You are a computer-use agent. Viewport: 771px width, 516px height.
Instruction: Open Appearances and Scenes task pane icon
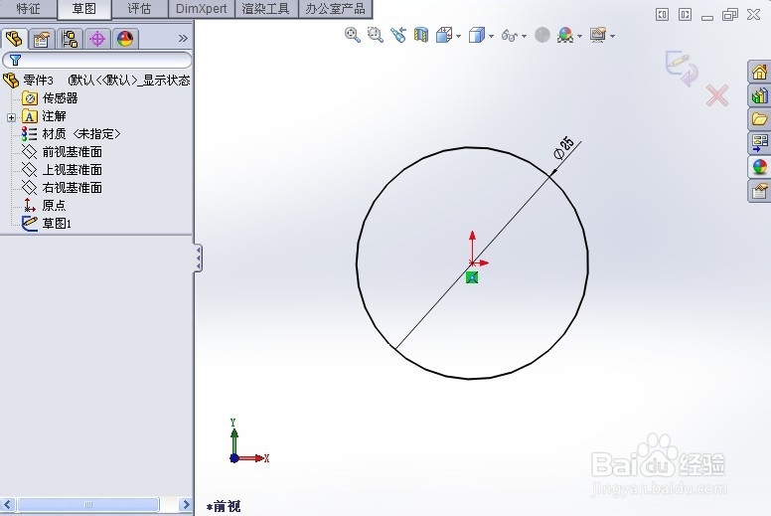pos(759,167)
